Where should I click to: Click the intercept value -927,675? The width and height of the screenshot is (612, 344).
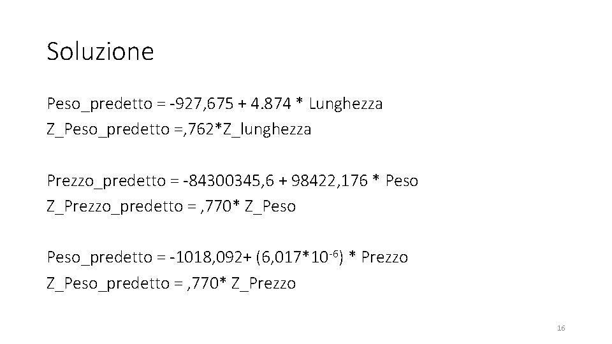(201, 104)
